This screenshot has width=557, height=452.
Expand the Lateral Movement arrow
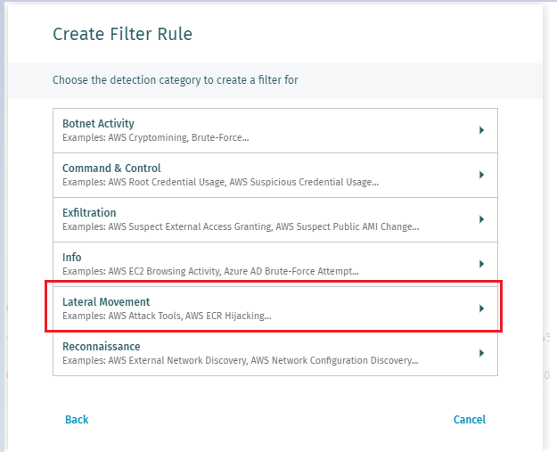[481, 308]
